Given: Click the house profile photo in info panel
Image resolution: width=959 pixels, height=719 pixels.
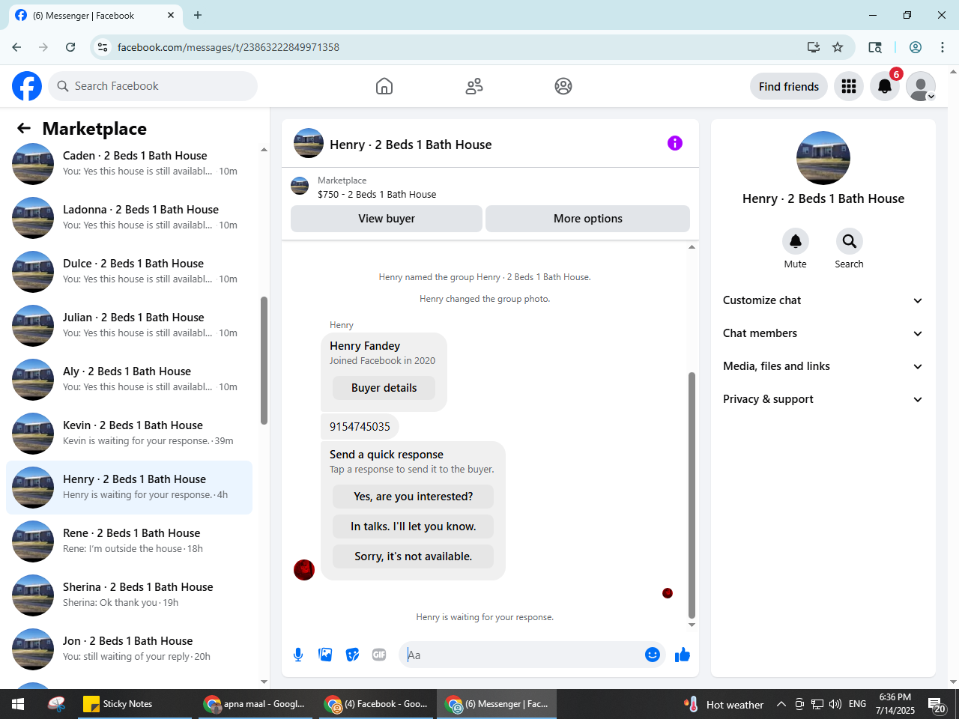Looking at the screenshot, I should [x=823, y=158].
